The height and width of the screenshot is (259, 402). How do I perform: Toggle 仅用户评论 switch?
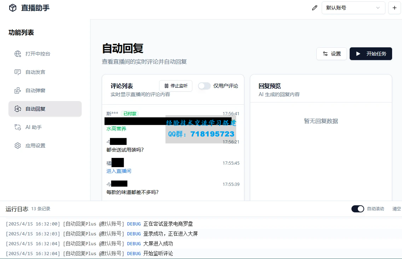click(x=204, y=86)
